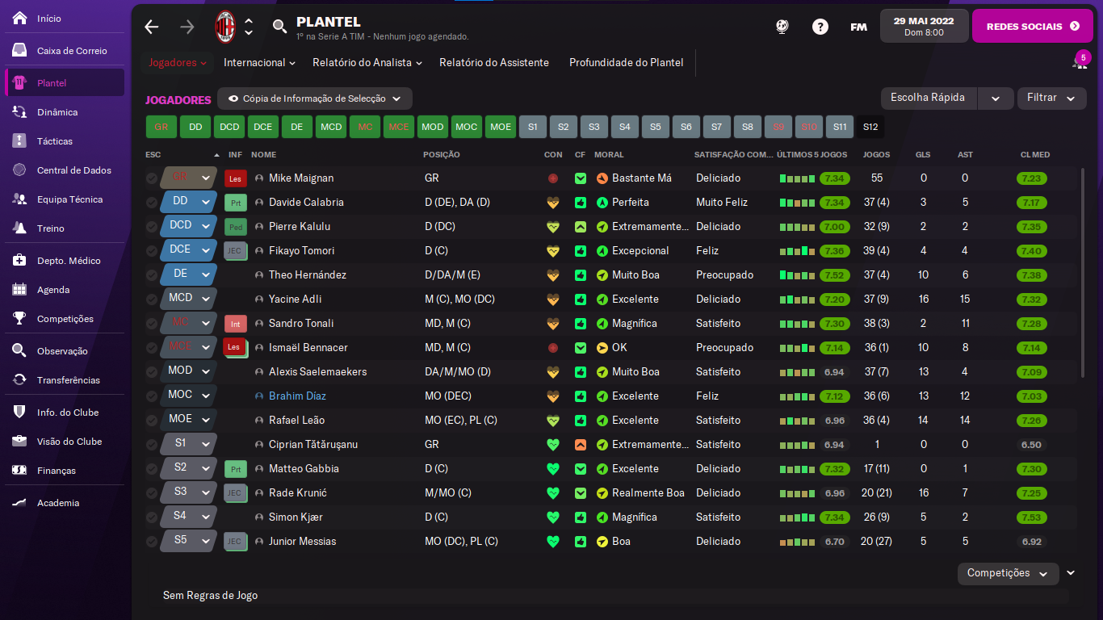
Task: Go to Depto. Médico in the sidebar
Action: coord(69,261)
